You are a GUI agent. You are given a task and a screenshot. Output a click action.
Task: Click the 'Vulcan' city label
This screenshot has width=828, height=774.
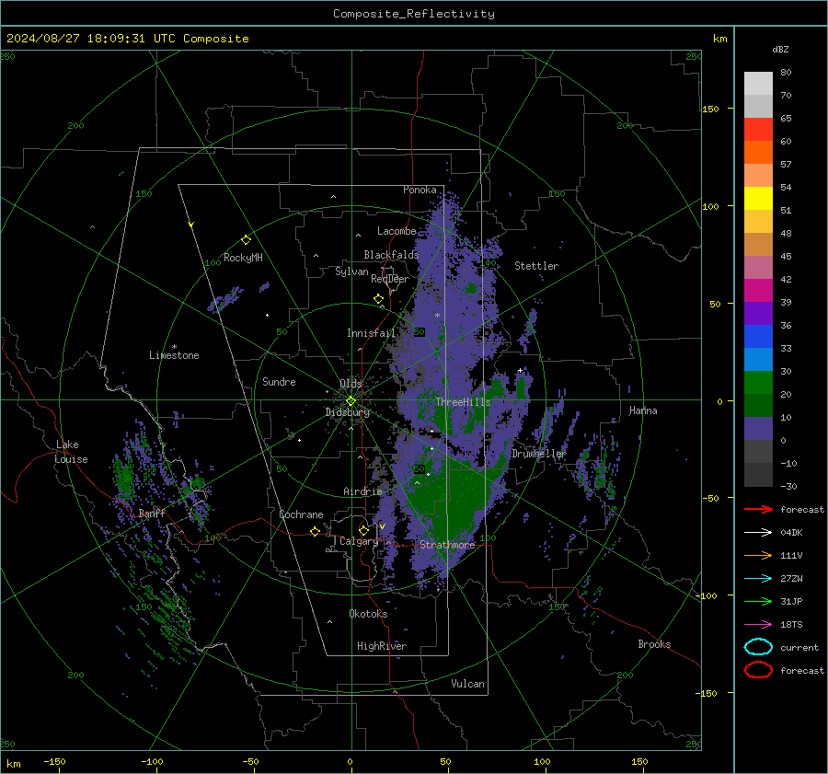[x=467, y=684]
